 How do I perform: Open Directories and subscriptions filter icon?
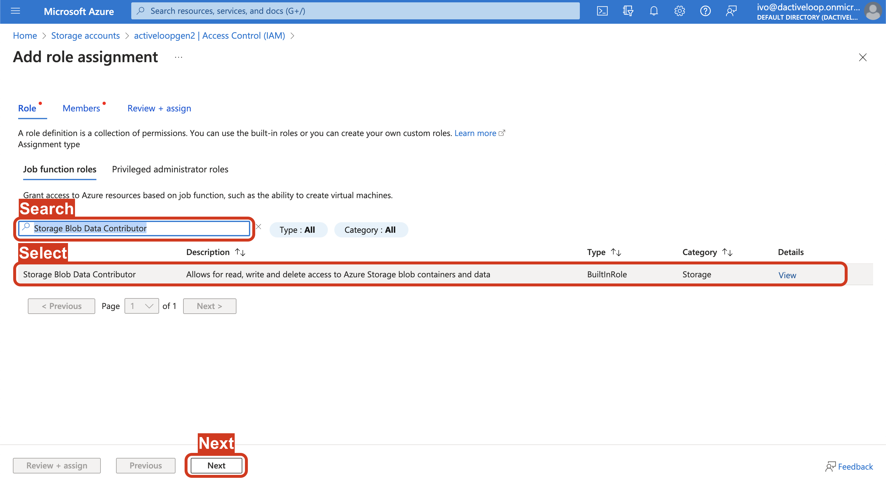[628, 11]
